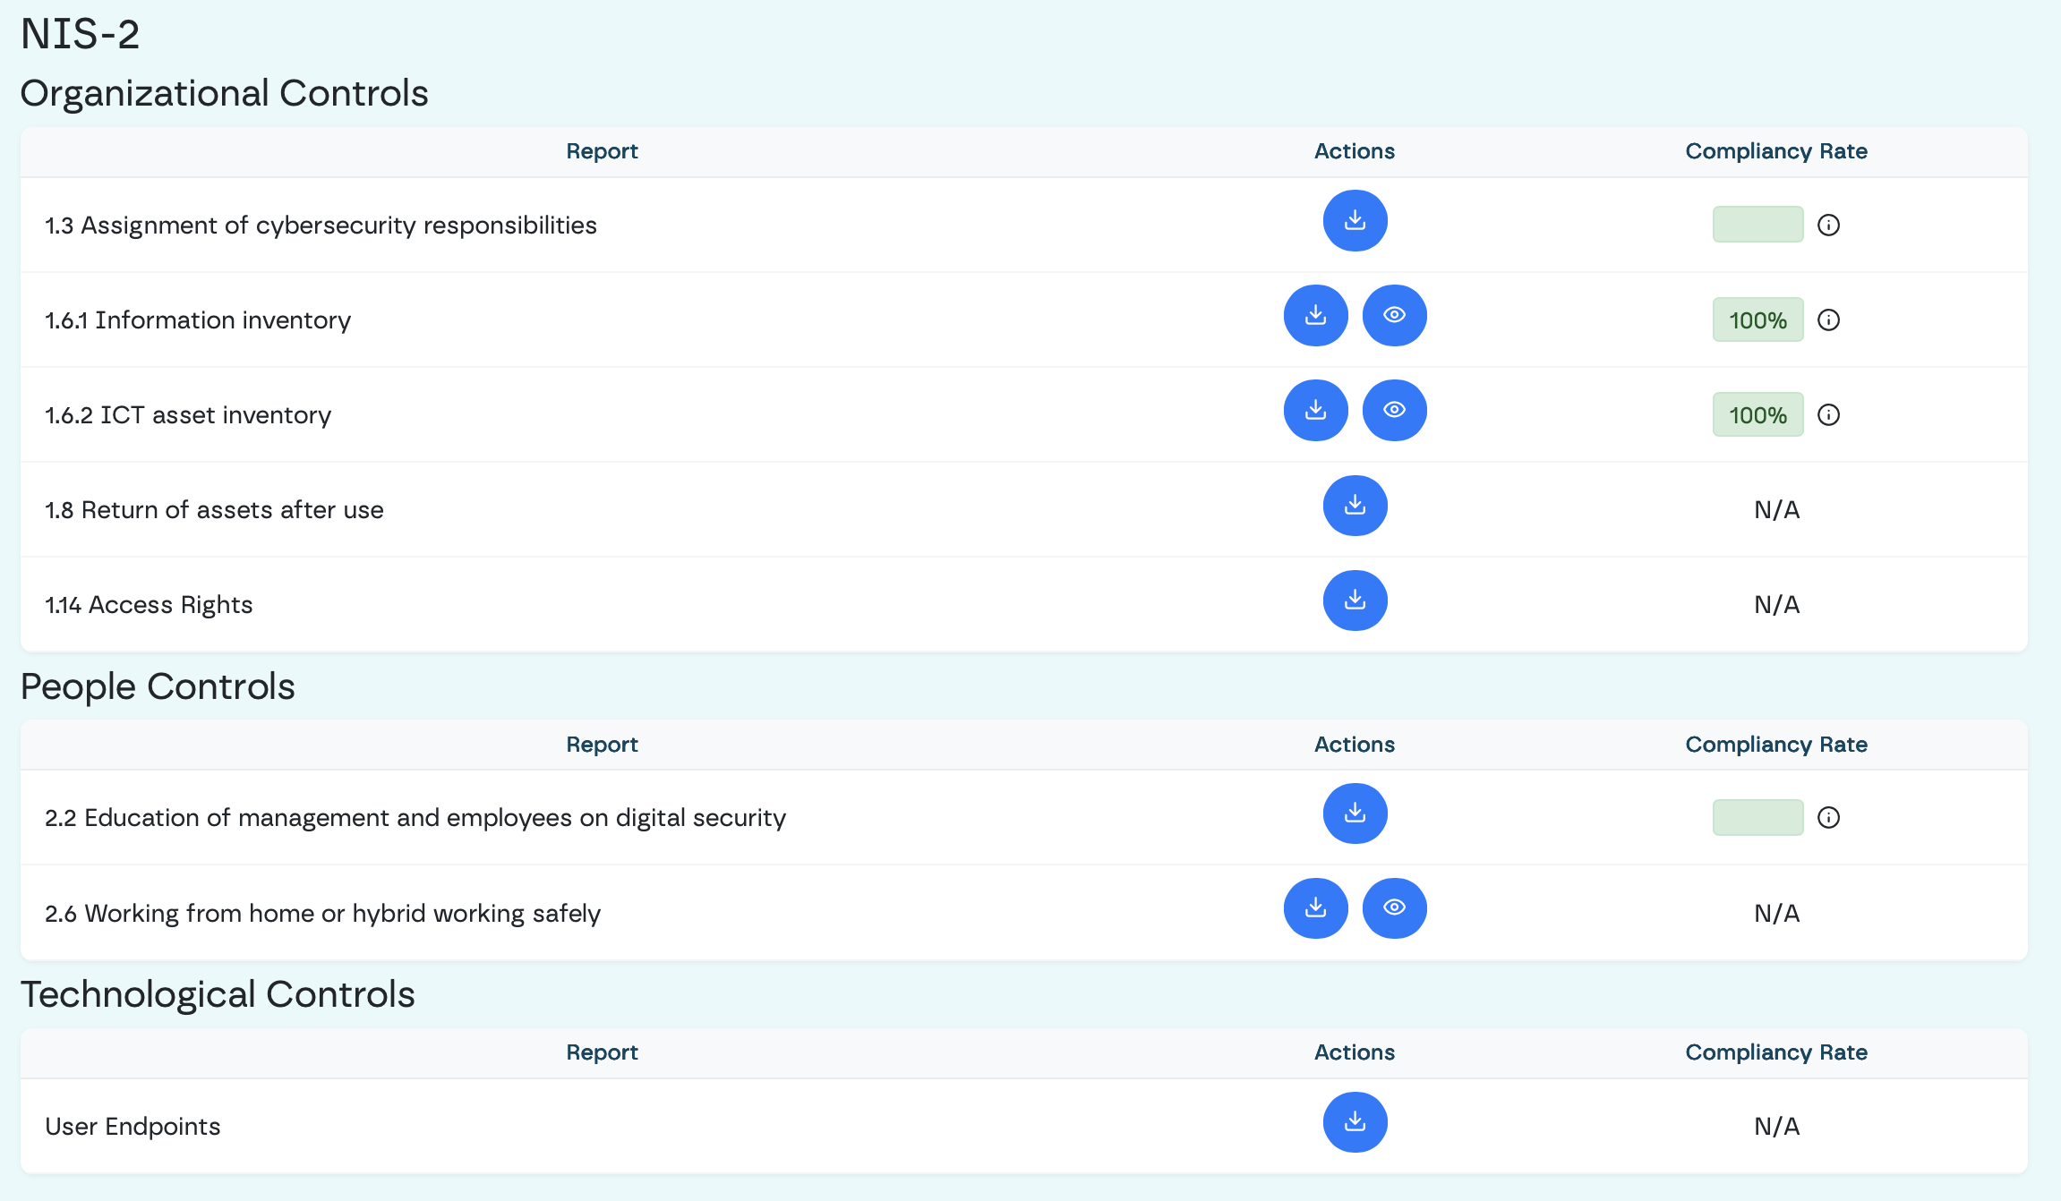Download the 1.6.1 Information inventory report
The image size is (2061, 1201).
point(1315,315)
